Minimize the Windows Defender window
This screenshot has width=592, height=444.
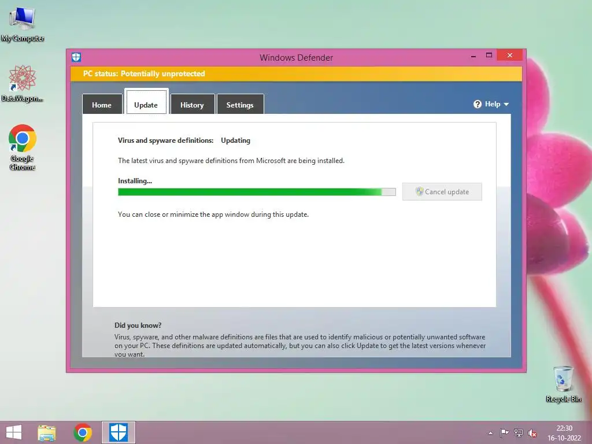tap(473, 55)
